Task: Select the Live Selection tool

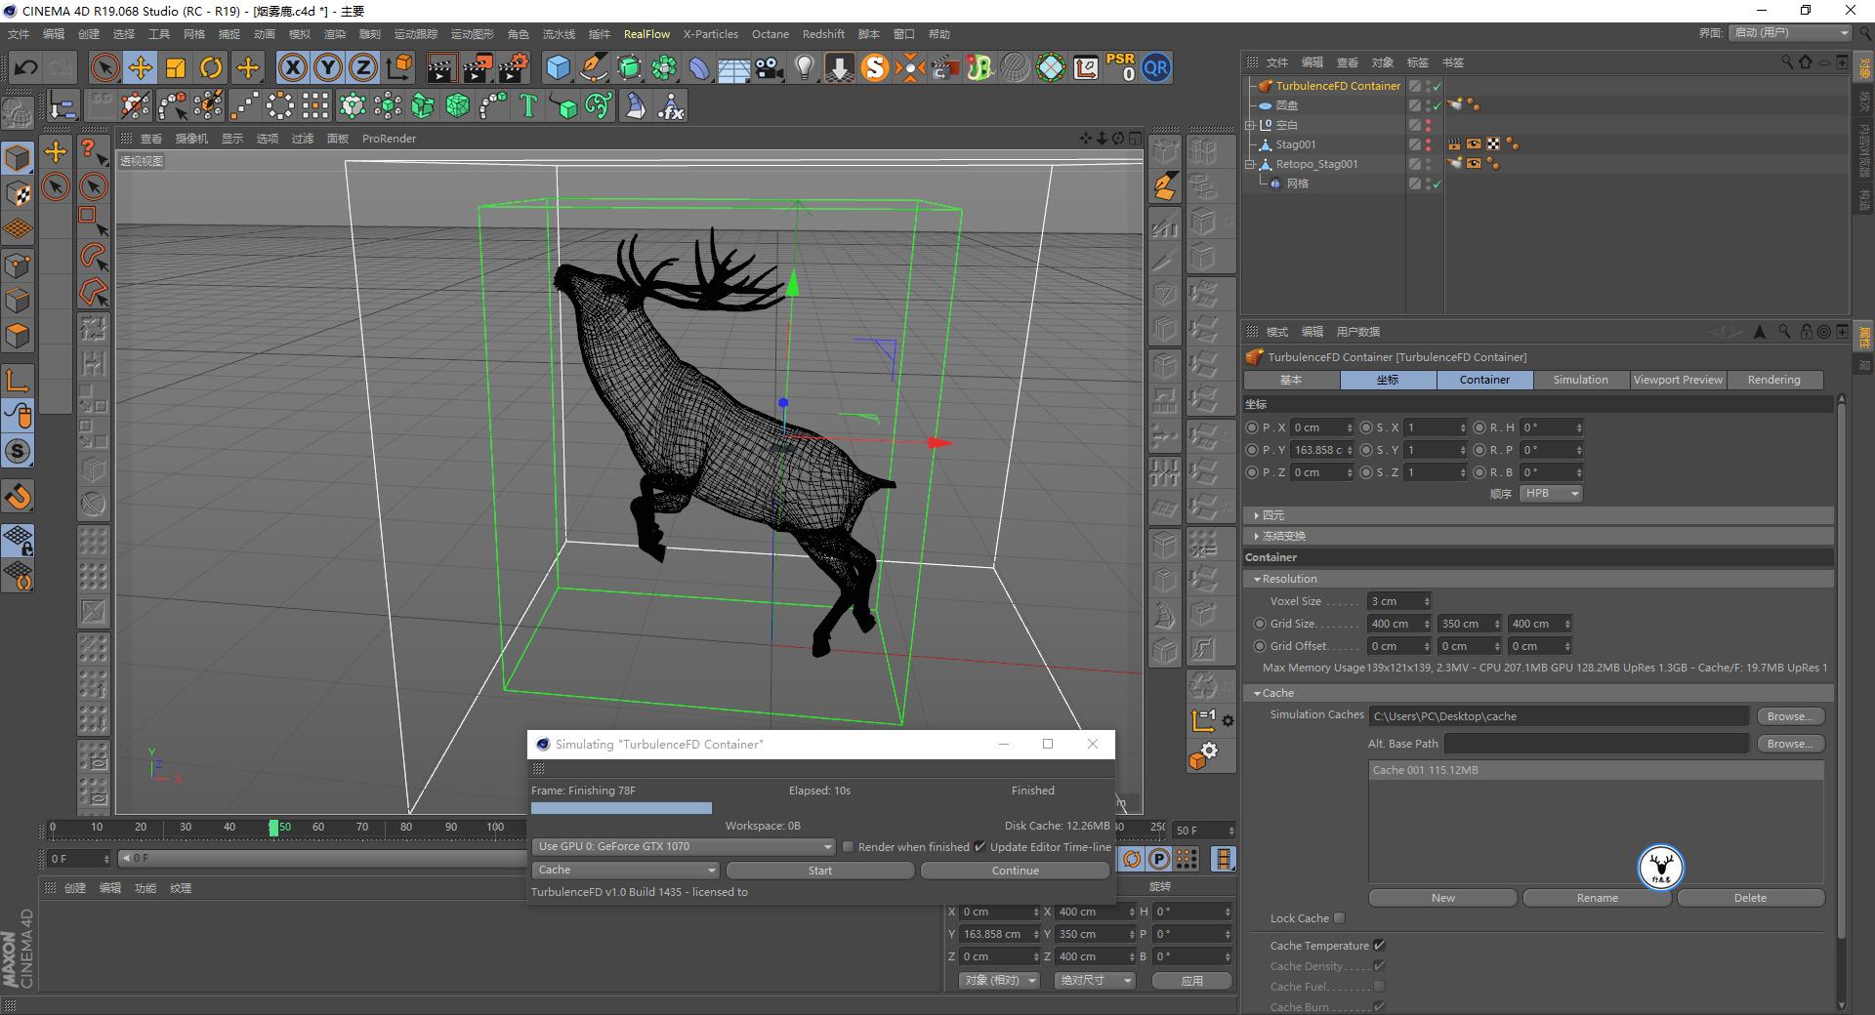Action: coord(104,67)
